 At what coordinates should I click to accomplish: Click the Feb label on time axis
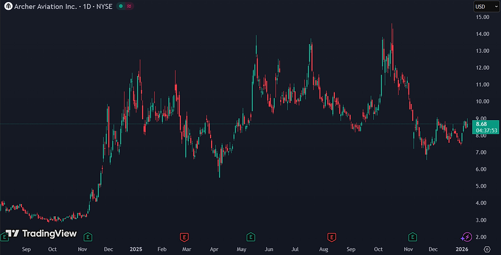(162, 249)
